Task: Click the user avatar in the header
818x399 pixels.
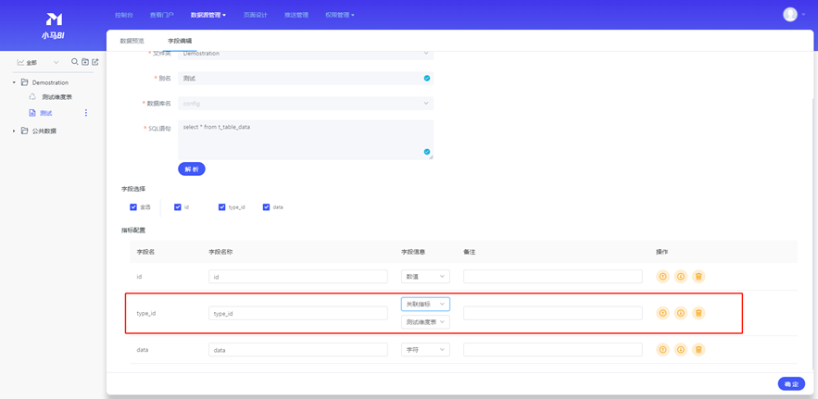Action: tap(790, 14)
